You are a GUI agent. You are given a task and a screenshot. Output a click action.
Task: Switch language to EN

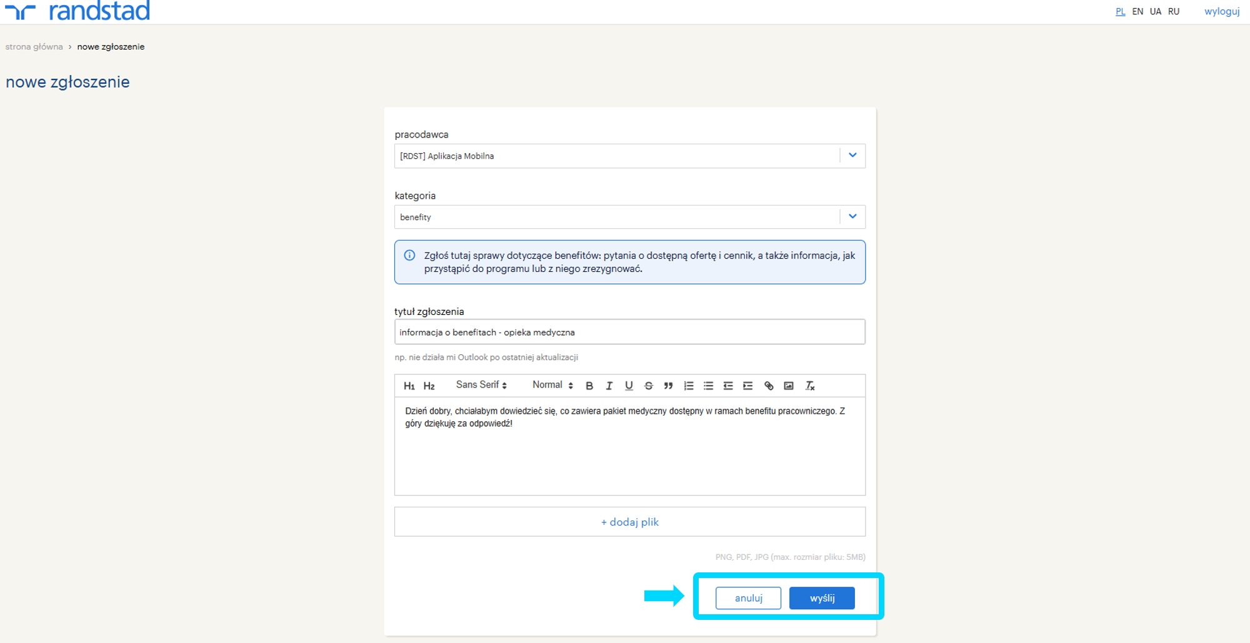(x=1137, y=12)
